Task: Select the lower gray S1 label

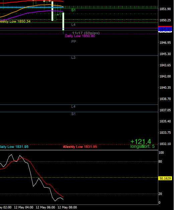Action: click(x=74, y=114)
